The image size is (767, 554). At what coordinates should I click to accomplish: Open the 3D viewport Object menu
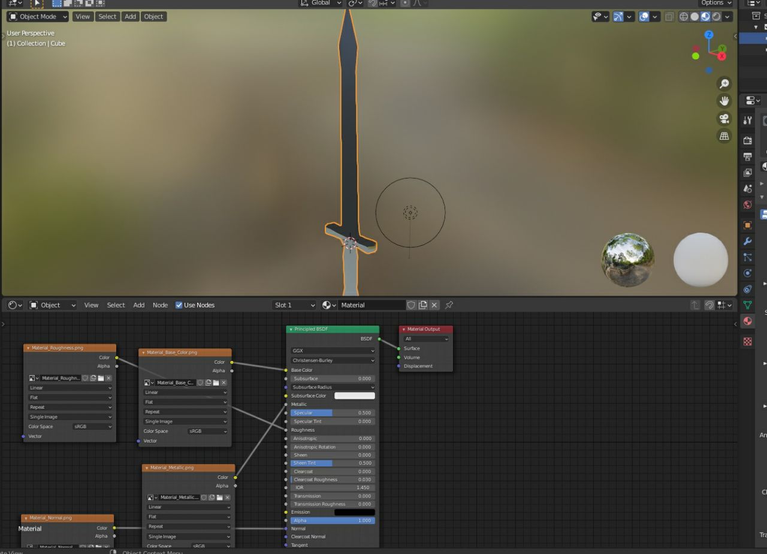click(x=153, y=17)
